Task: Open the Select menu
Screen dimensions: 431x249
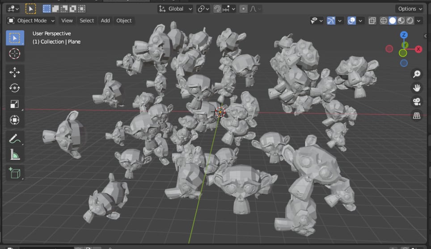Action: coord(87,21)
